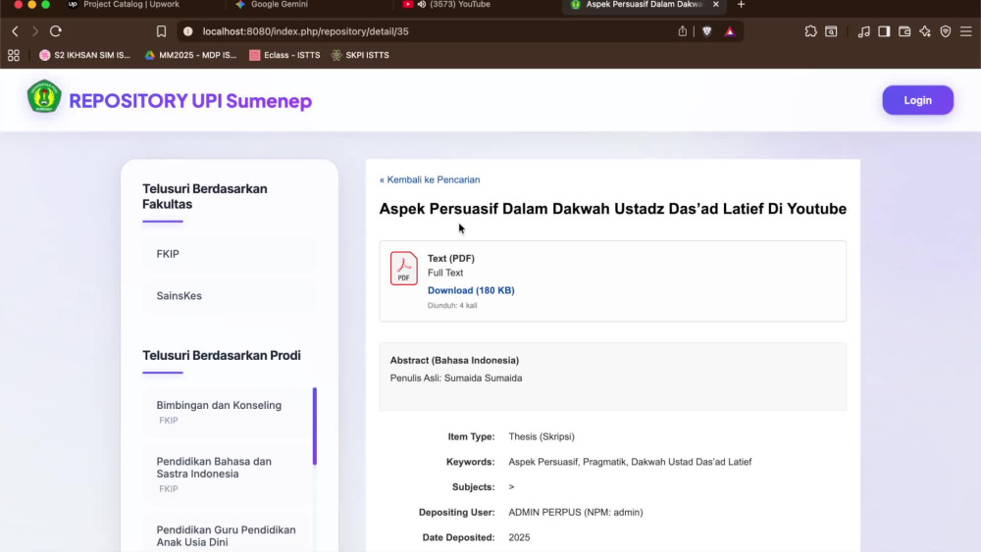The width and height of the screenshot is (981, 552).
Task: Open Brave Shields lion icon
Action: pyautogui.click(x=707, y=31)
